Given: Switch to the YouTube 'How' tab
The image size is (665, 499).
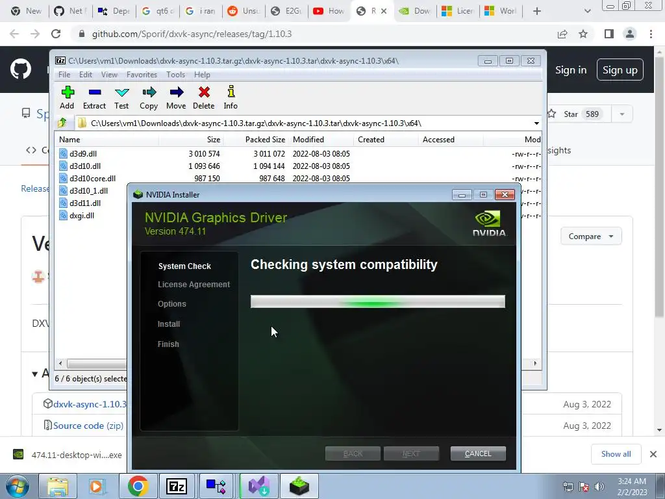Looking at the screenshot, I should (x=329, y=11).
